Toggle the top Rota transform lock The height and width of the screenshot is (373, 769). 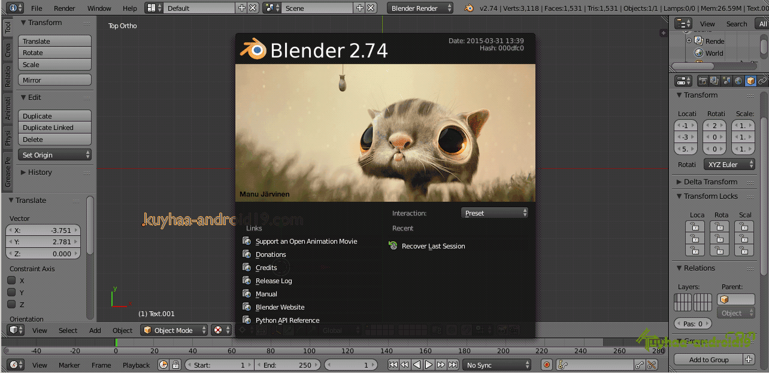tap(720, 226)
